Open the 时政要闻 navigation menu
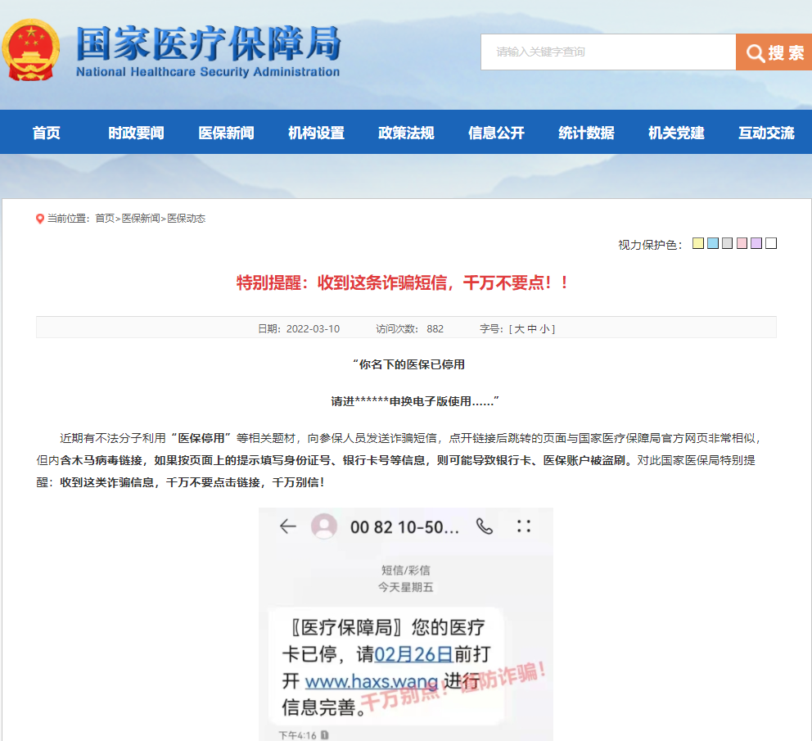 [x=136, y=133]
